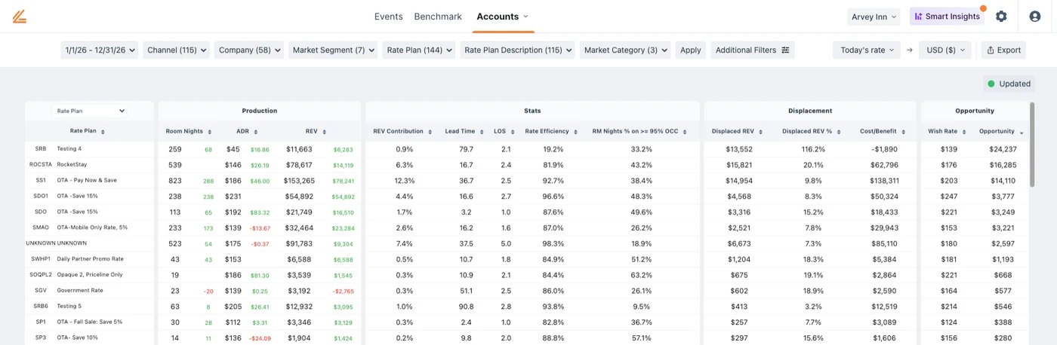Expand the Channel (115) filter dropdown

(x=176, y=50)
